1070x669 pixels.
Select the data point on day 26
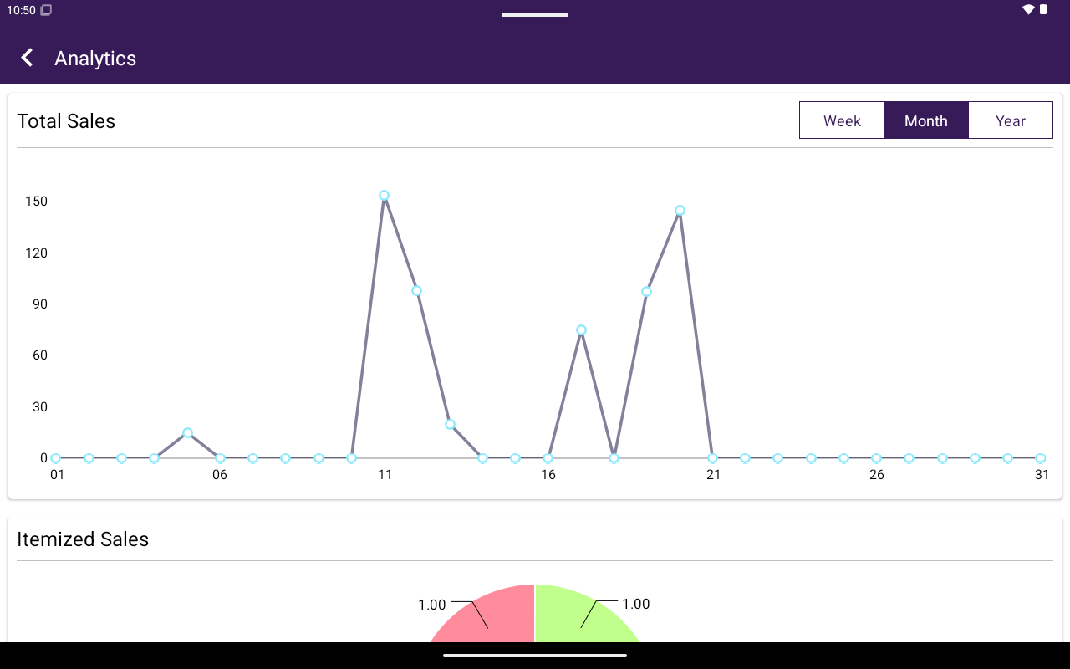pos(876,457)
